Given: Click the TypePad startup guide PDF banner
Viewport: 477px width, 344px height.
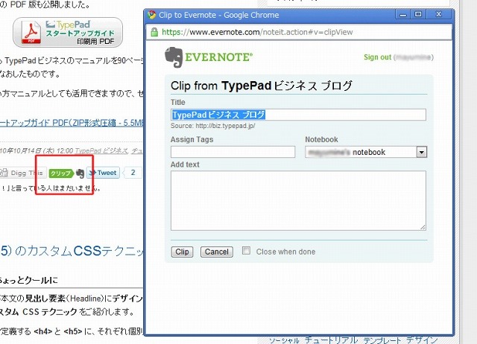Looking at the screenshot, I should pyautogui.click(x=68, y=32).
